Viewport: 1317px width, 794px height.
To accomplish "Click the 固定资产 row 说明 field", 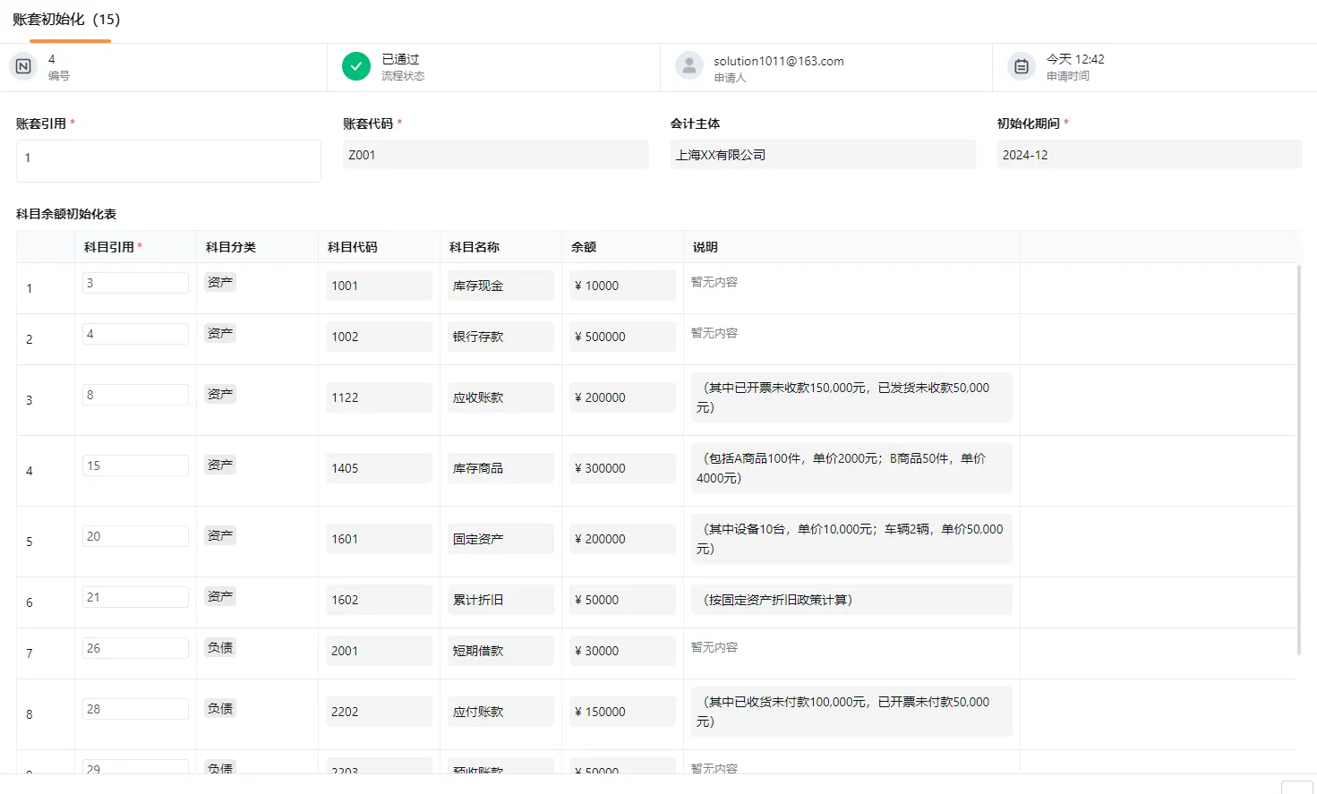I will pos(850,539).
